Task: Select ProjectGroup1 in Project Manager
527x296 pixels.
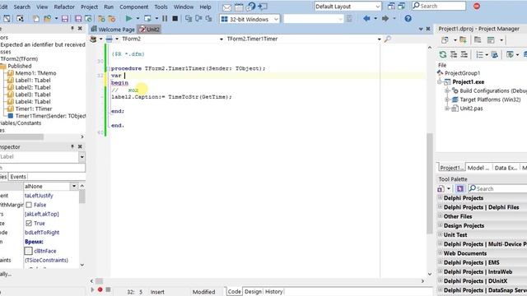Action: 462,73
